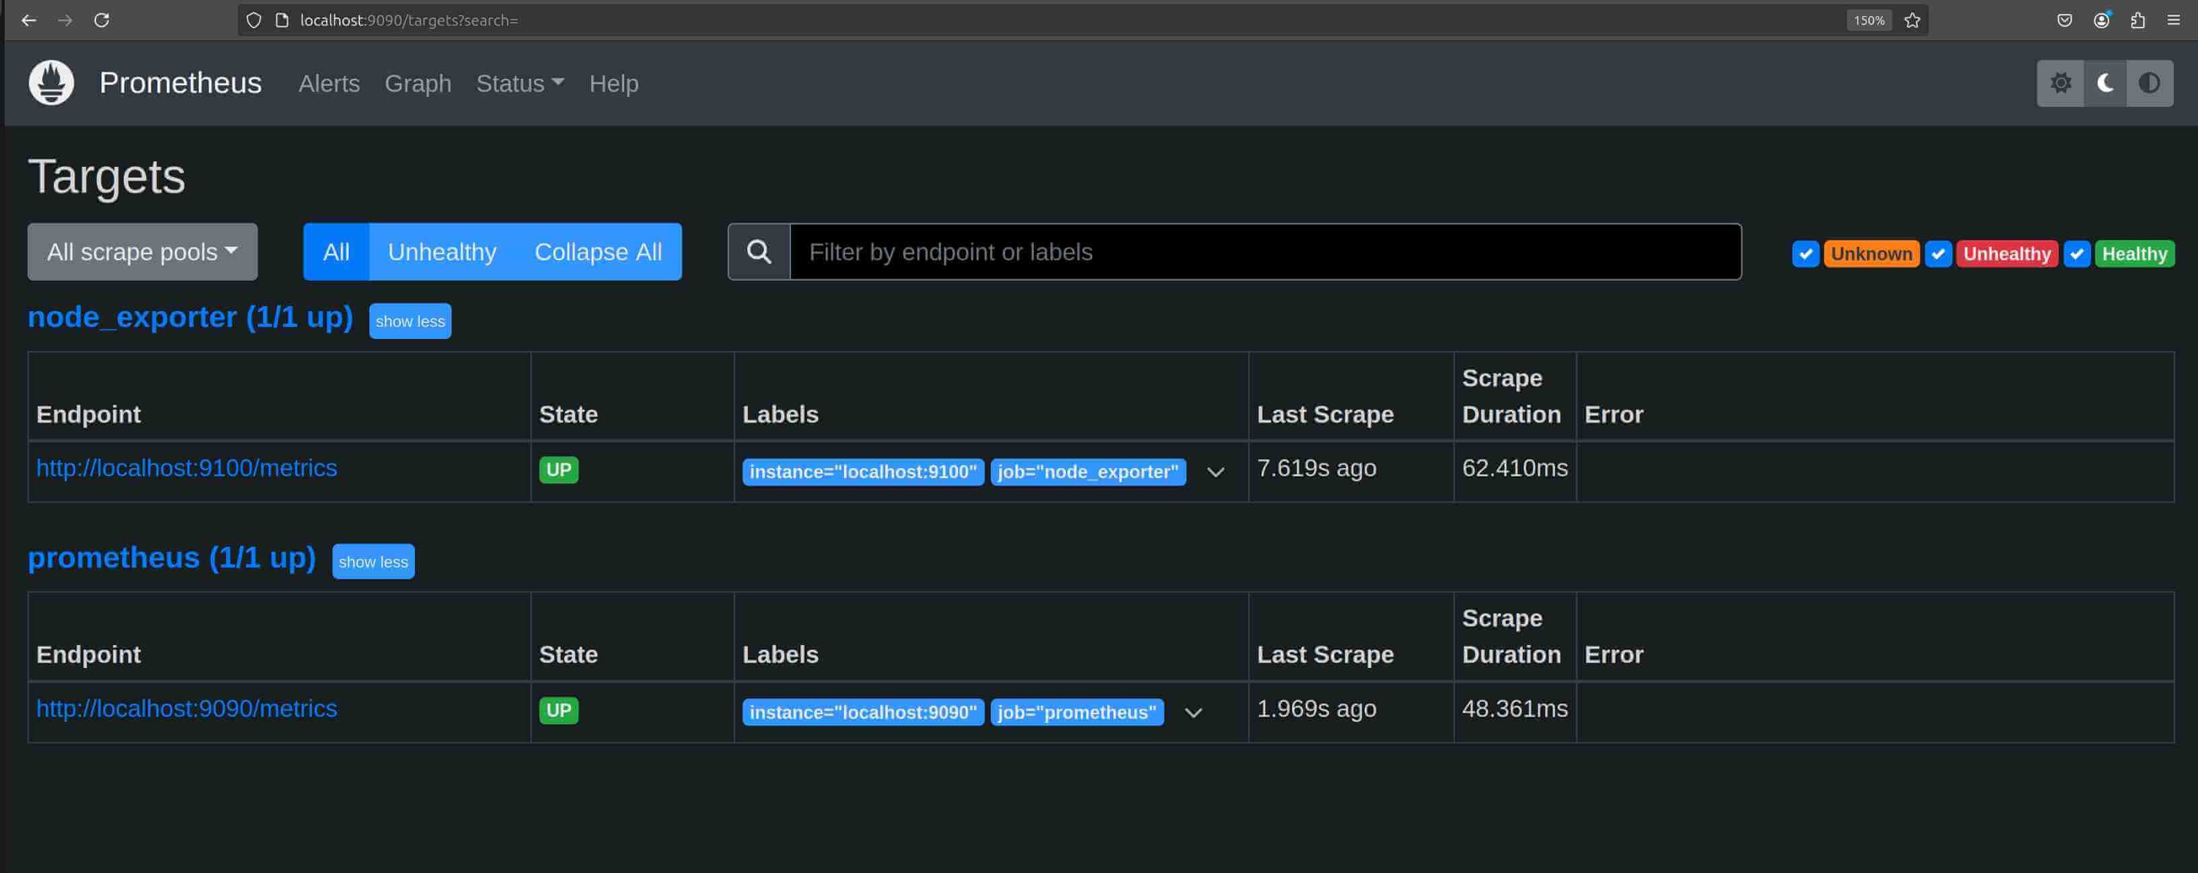Screen dimensions: 2198x873
Task: Toggle the auto-theme contrast icon
Action: [2148, 83]
